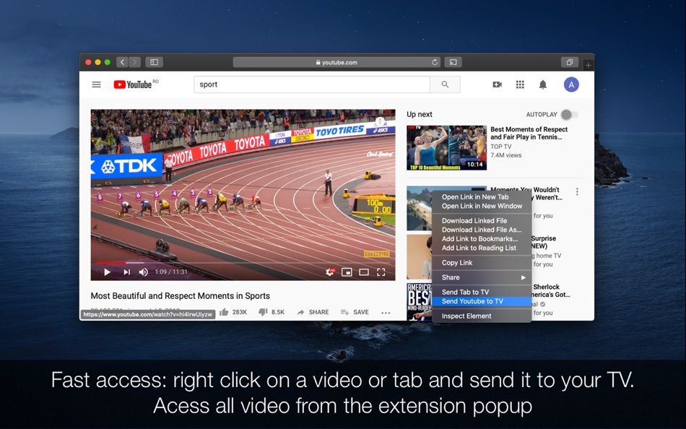Click the SAVE button under video

pyautogui.click(x=355, y=312)
